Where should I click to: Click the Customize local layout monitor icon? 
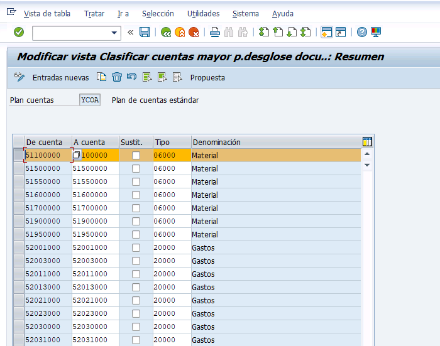376,32
